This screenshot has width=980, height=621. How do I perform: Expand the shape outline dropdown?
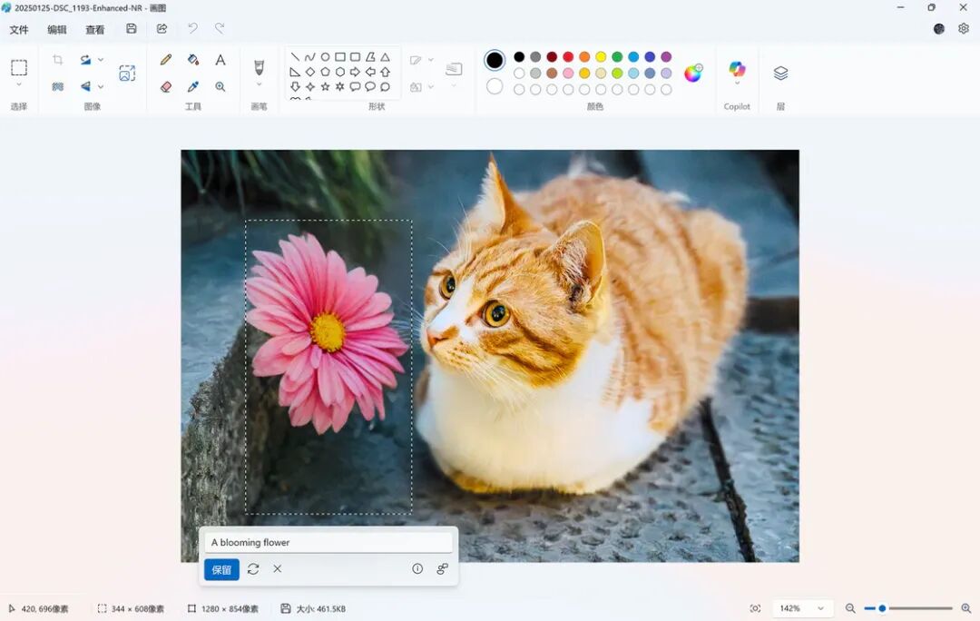[431, 60]
